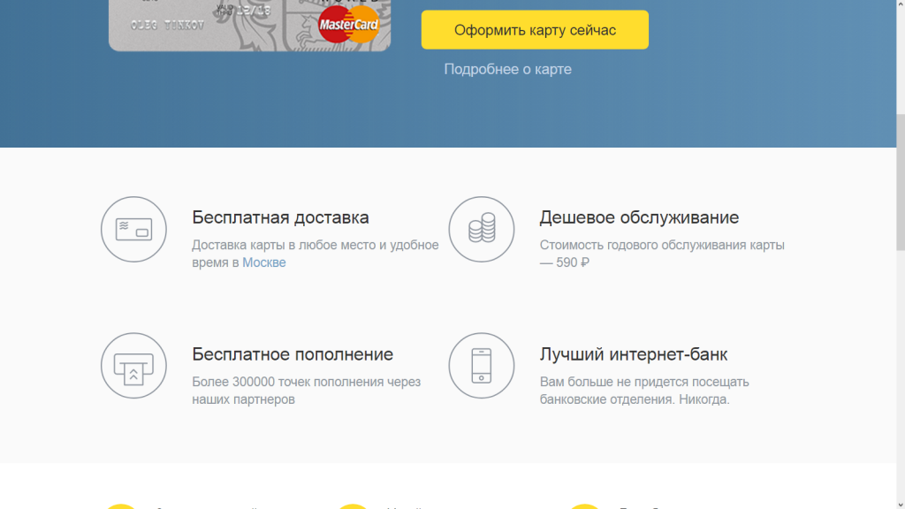Open the "Подробнее о карте" link
The width and height of the screenshot is (905, 509).
(507, 69)
